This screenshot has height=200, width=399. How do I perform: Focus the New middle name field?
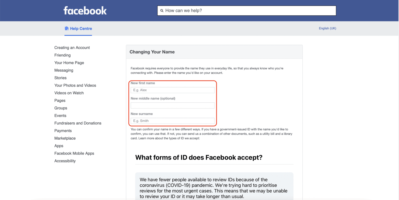[172, 106]
